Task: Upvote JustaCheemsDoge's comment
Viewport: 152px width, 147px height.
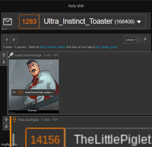Action: tap(4, 55)
